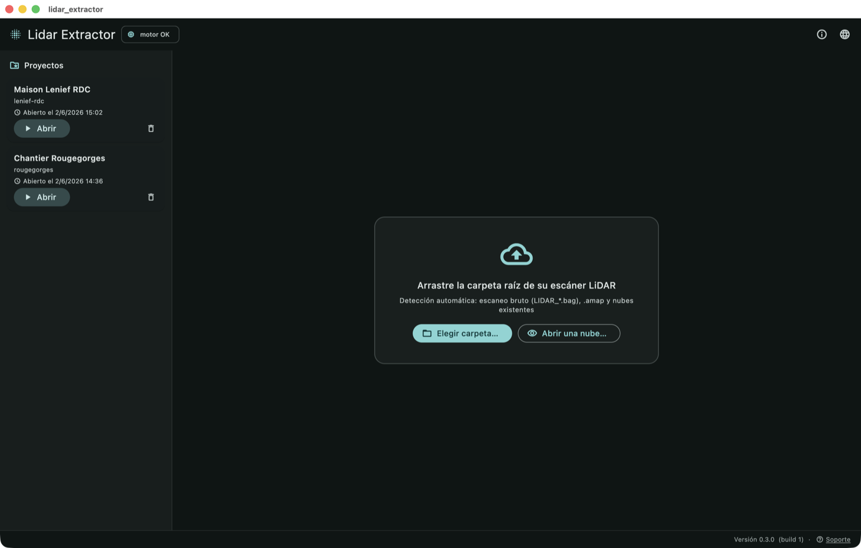Image resolution: width=861 pixels, height=548 pixels.
Task: Minimize the lidar_extractor window
Action: [23, 9]
